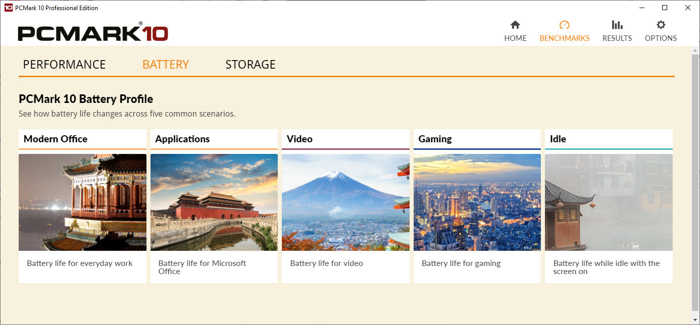
Task: Maximize the PCMark 10 window
Action: (x=665, y=8)
